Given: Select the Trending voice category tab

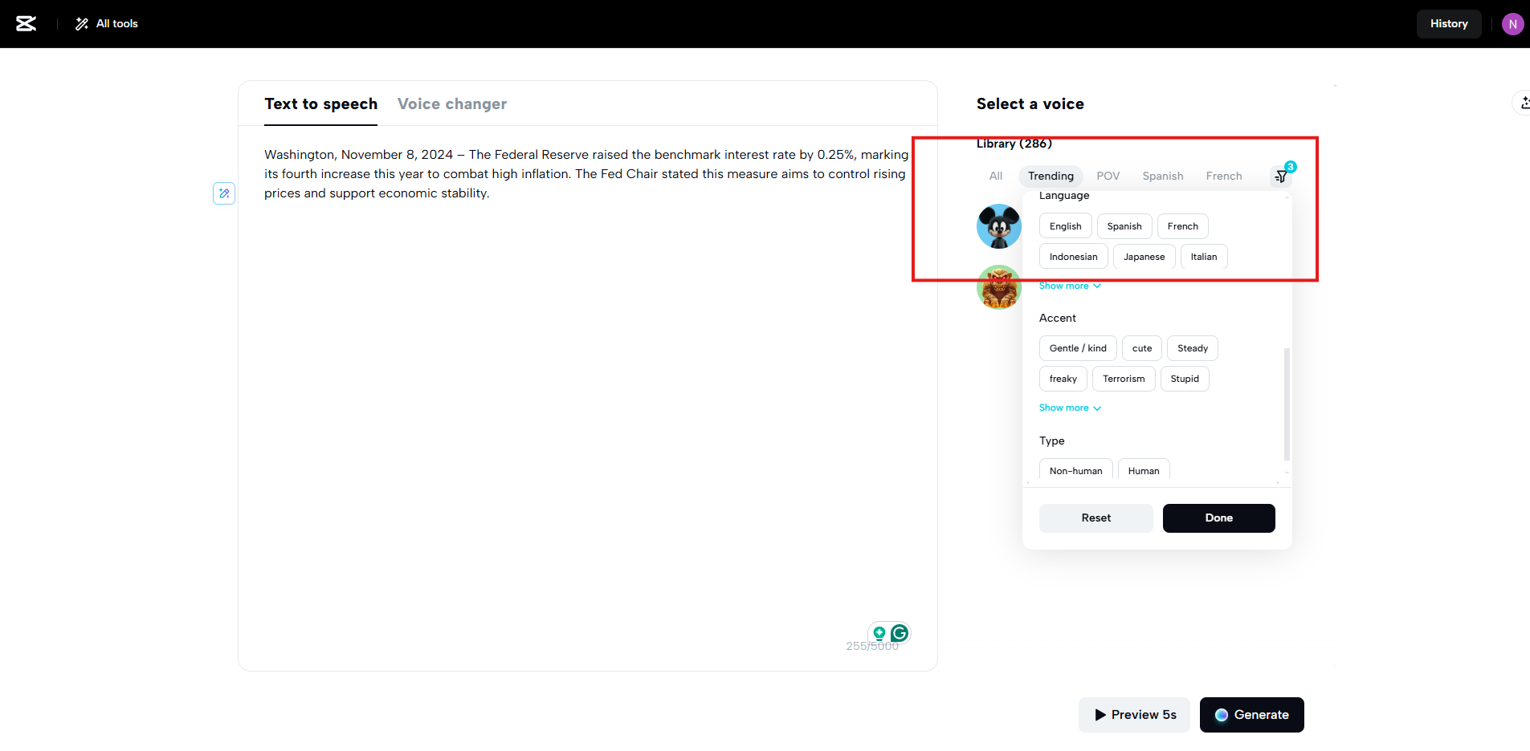Looking at the screenshot, I should 1051,177.
